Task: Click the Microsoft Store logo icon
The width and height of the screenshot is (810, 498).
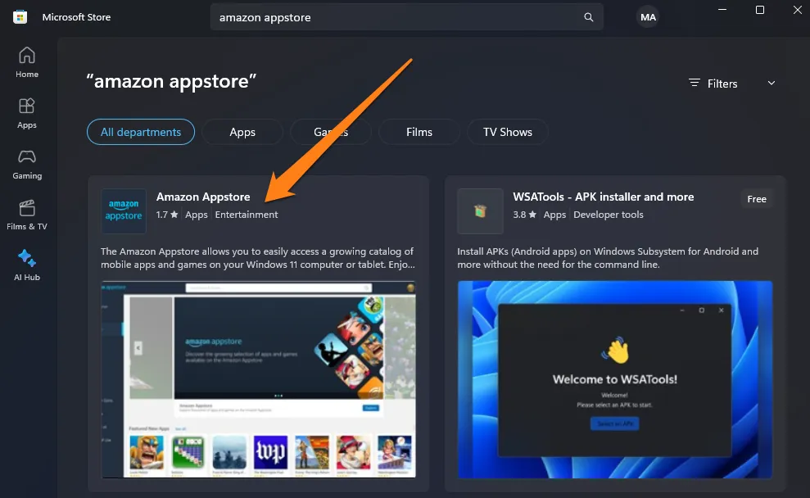Action: 20,17
